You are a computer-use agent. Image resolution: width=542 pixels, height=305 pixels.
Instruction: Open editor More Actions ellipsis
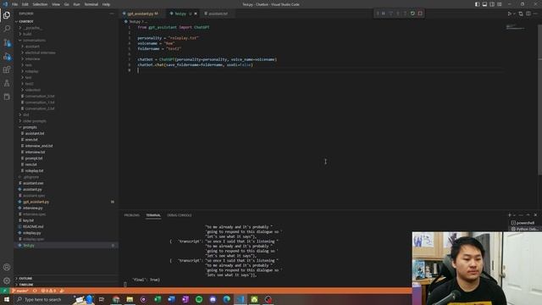click(x=536, y=14)
